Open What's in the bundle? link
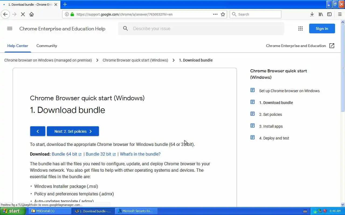Viewport: 345px width, 215px height. (x=140, y=154)
